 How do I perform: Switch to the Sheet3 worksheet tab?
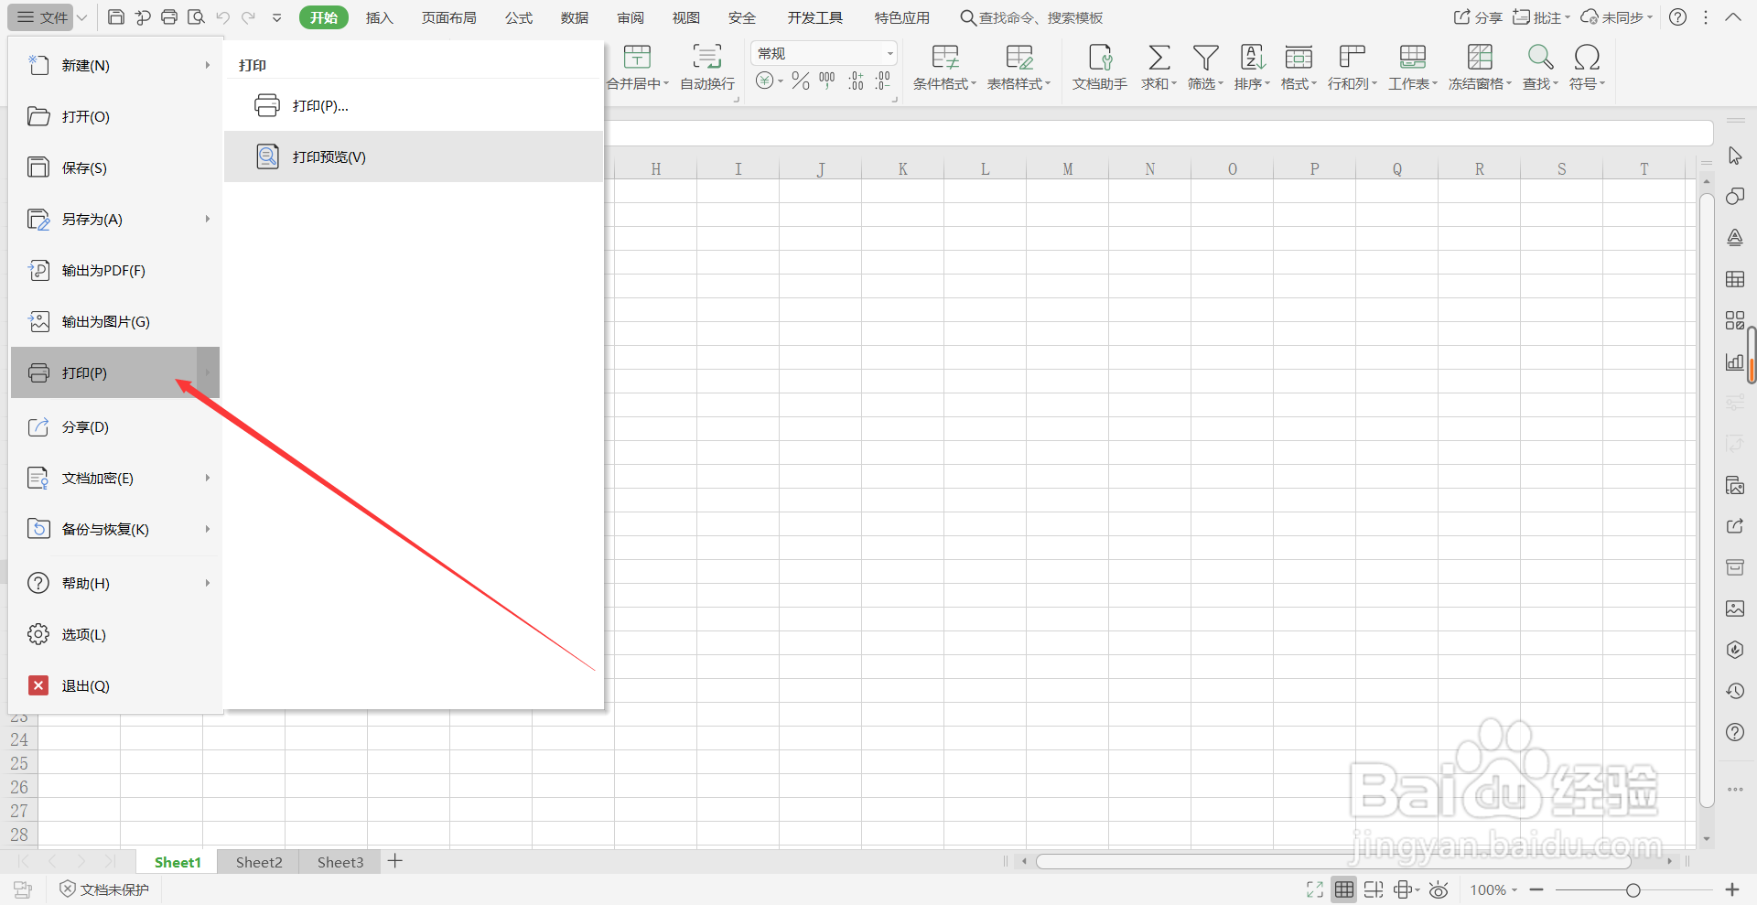point(340,862)
